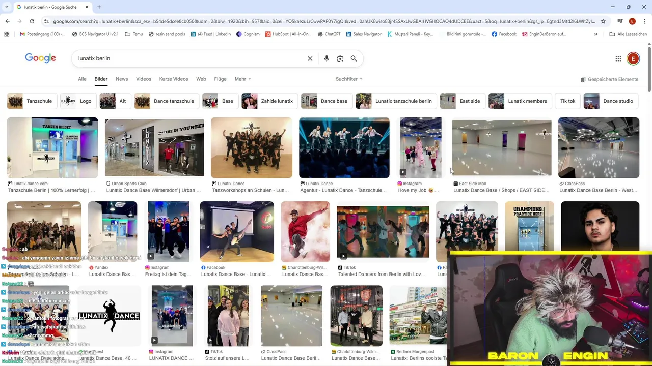Open the Talented Dancers from Berlin TikTok image
The height and width of the screenshot is (366, 652).
[383, 232]
